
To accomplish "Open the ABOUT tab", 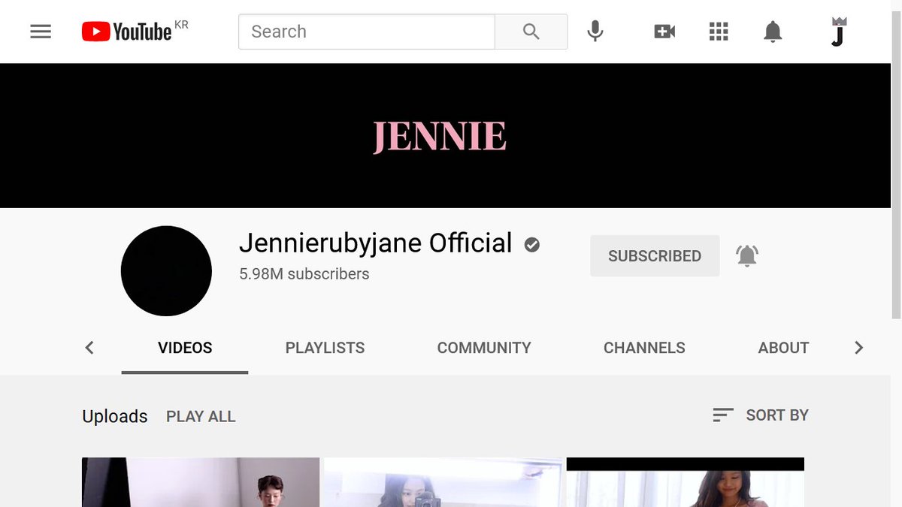I will [783, 348].
